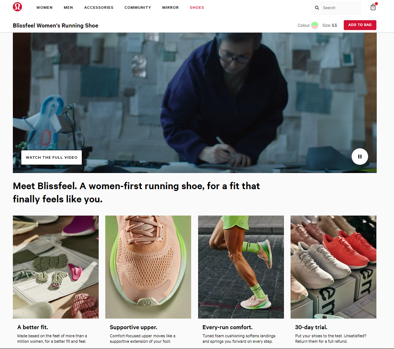Open the Community menu

click(x=138, y=8)
